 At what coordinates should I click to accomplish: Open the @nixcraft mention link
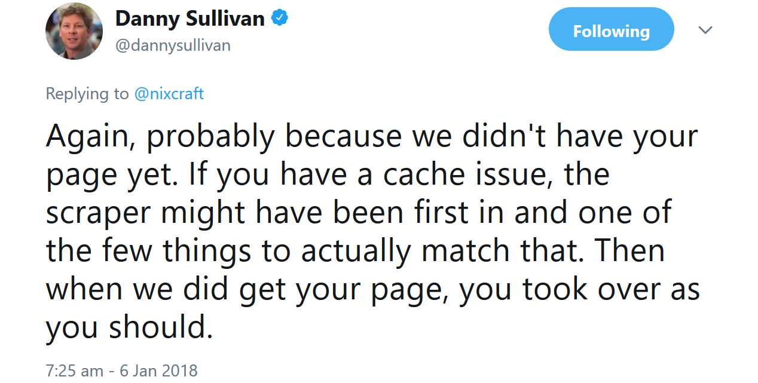(x=169, y=94)
